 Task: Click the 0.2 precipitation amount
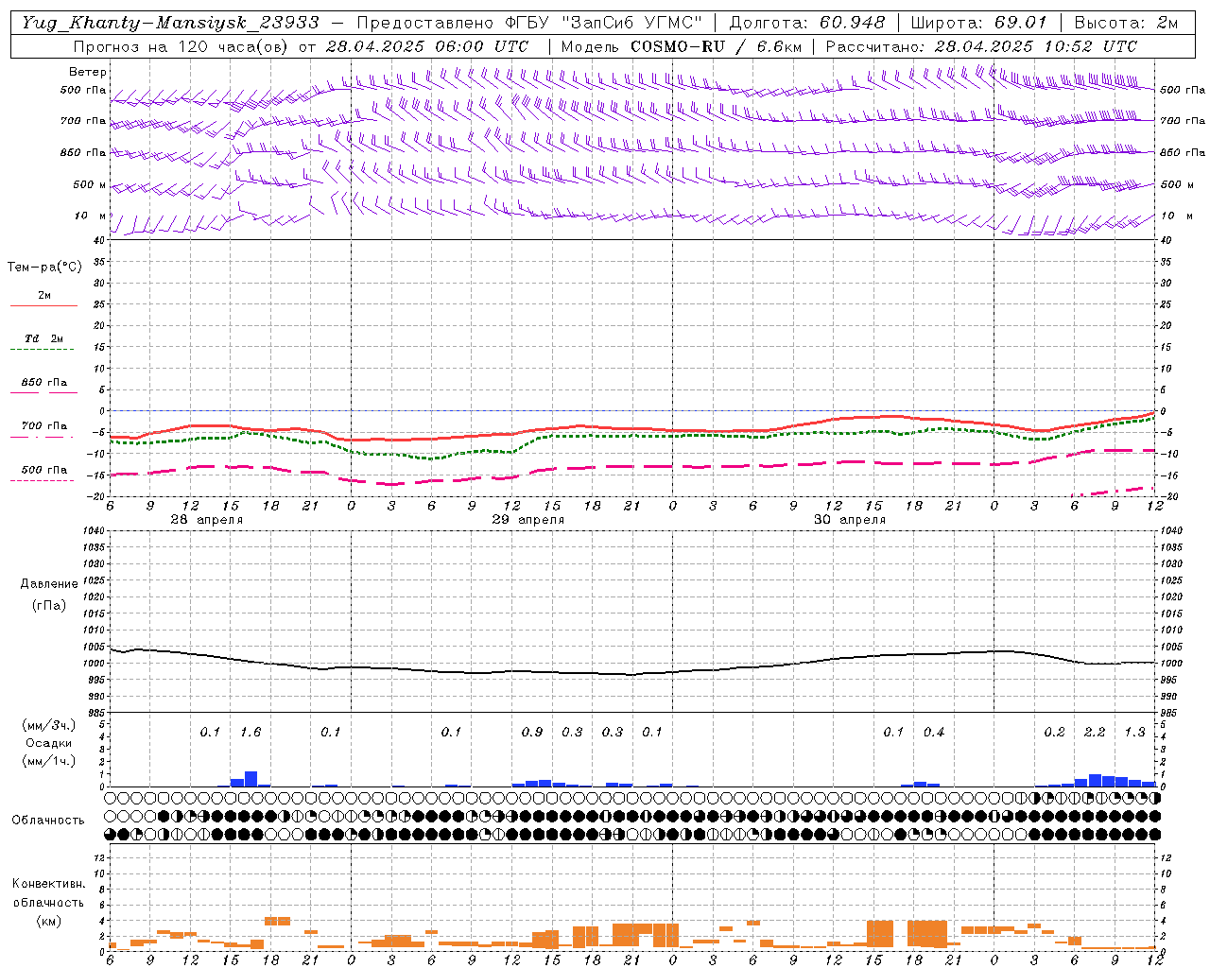coord(1054,732)
